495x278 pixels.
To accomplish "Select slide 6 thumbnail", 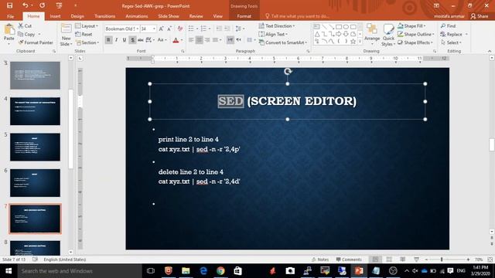I will pyautogui.click(x=35, y=183).
